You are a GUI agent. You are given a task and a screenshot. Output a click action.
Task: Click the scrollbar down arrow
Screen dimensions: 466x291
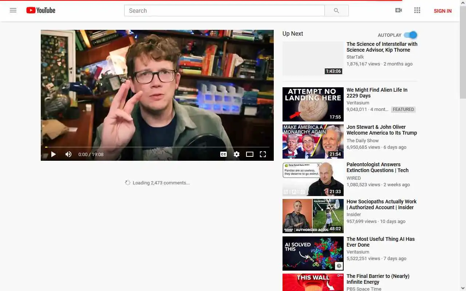463,288
